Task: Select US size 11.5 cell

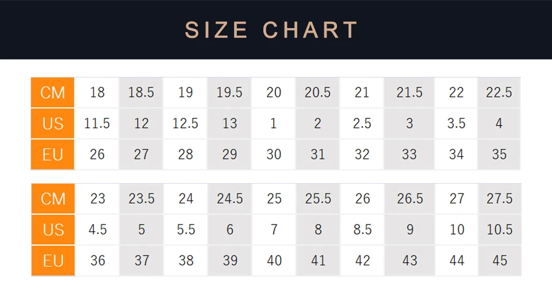Action: (x=97, y=123)
